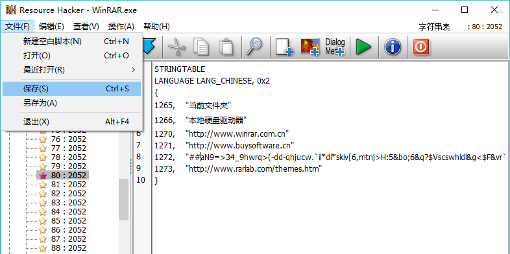Maximize the Resource Hacker window
Viewport: 510px width, 254px height.
pyautogui.click(x=465, y=10)
